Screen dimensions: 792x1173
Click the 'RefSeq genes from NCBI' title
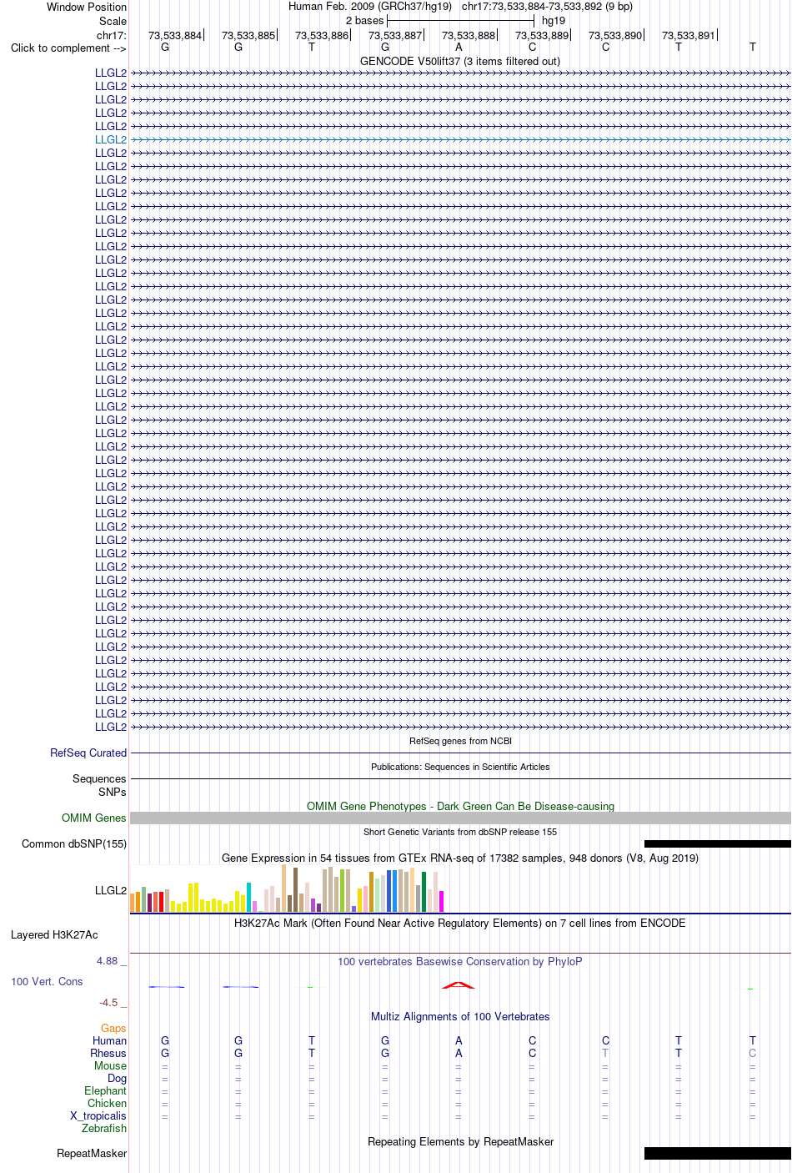coord(460,741)
